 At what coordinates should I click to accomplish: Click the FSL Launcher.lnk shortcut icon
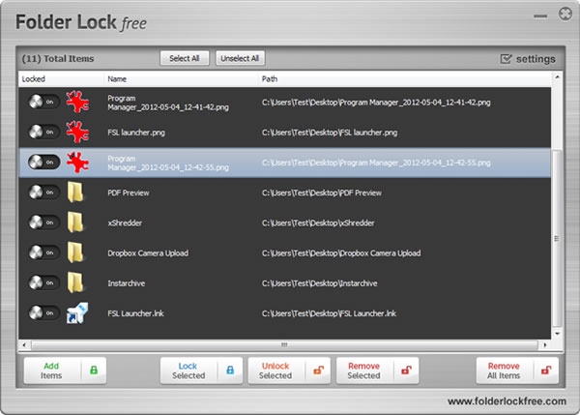[x=77, y=312]
